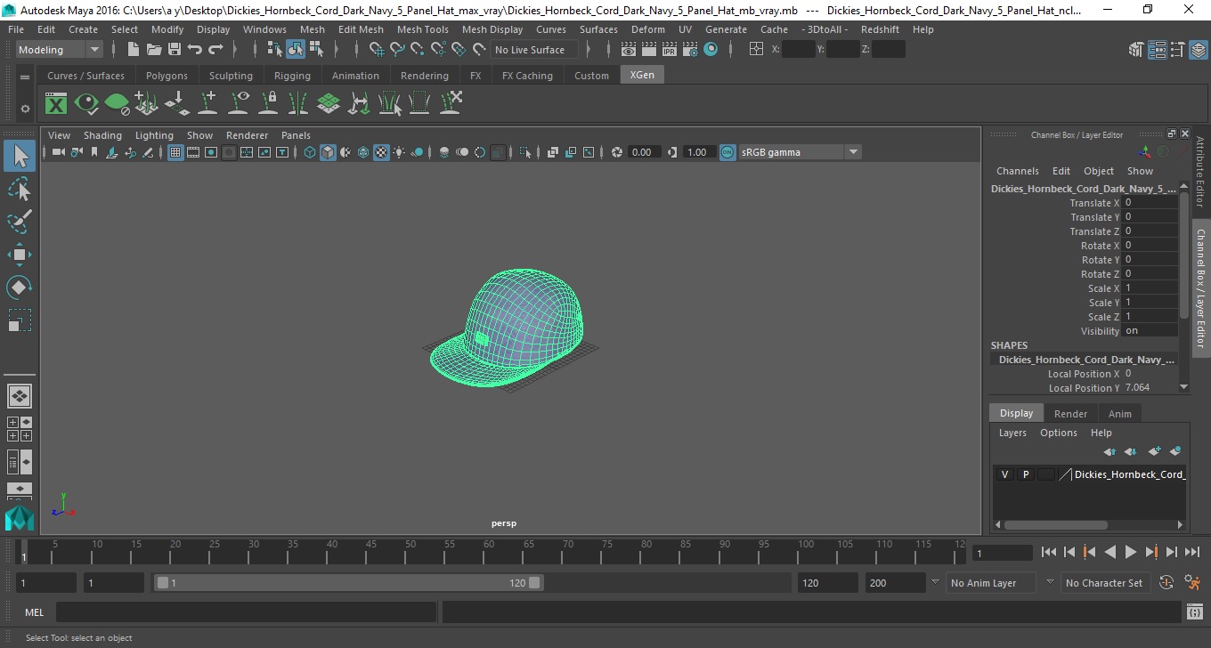This screenshot has height=648, width=1211.
Task: Open sRGB gamma view transform dropdown
Action: [x=800, y=152]
